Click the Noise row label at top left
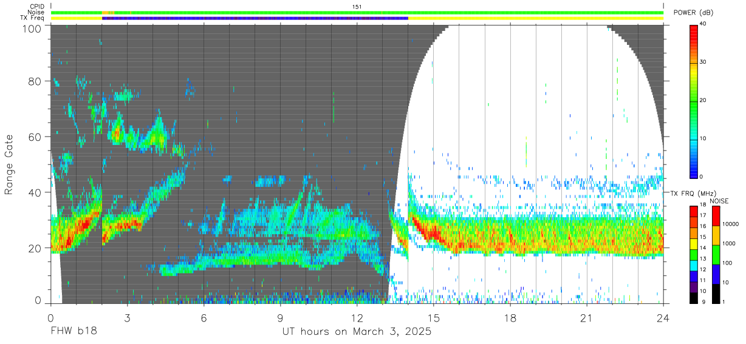The image size is (746, 344). pyautogui.click(x=37, y=12)
